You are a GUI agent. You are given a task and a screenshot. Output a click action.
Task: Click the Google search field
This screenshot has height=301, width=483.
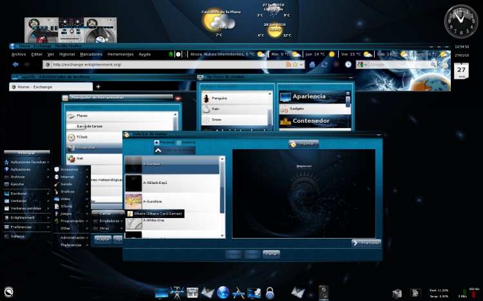point(399,64)
